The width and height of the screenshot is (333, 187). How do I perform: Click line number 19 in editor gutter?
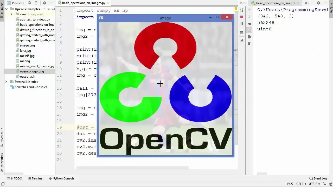click(59, 127)
